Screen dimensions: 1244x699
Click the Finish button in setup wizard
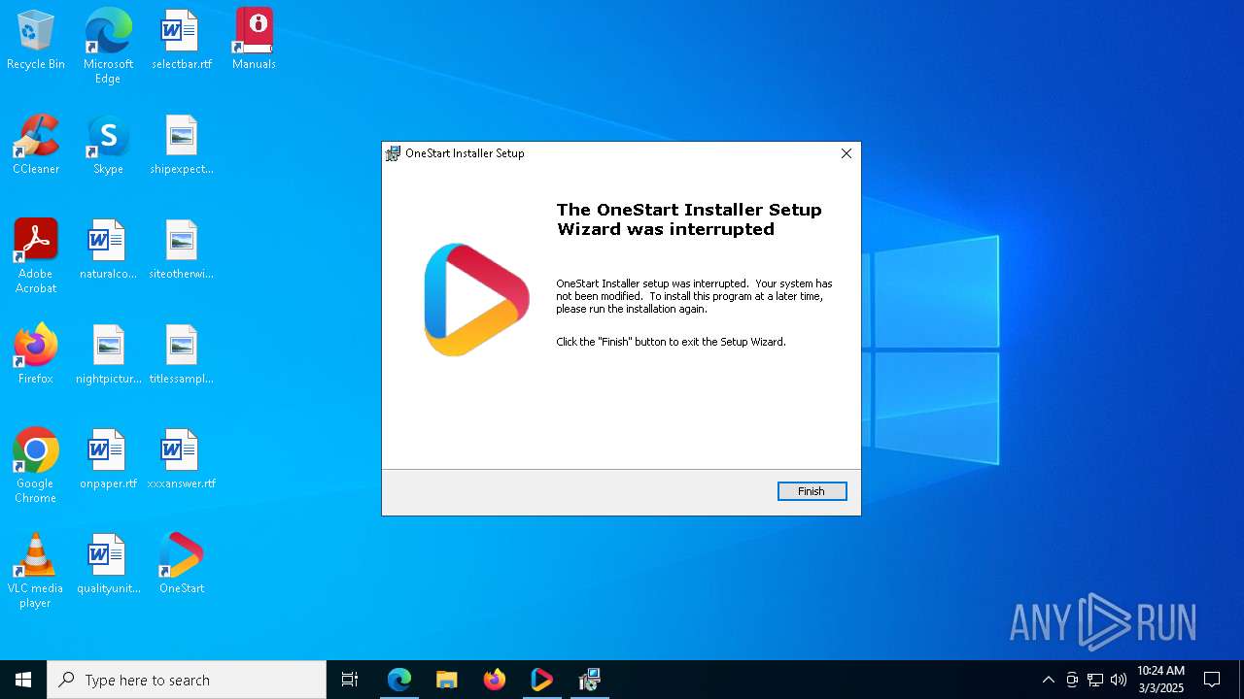[x=812, y=491]
